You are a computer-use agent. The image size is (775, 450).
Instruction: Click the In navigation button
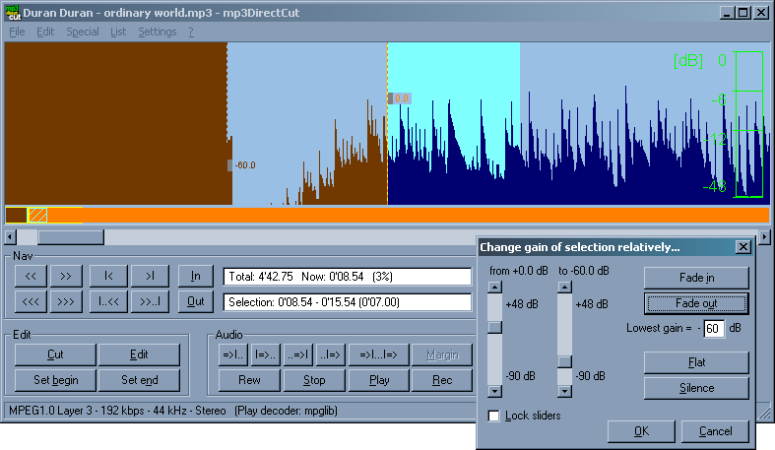coord(196,276)
